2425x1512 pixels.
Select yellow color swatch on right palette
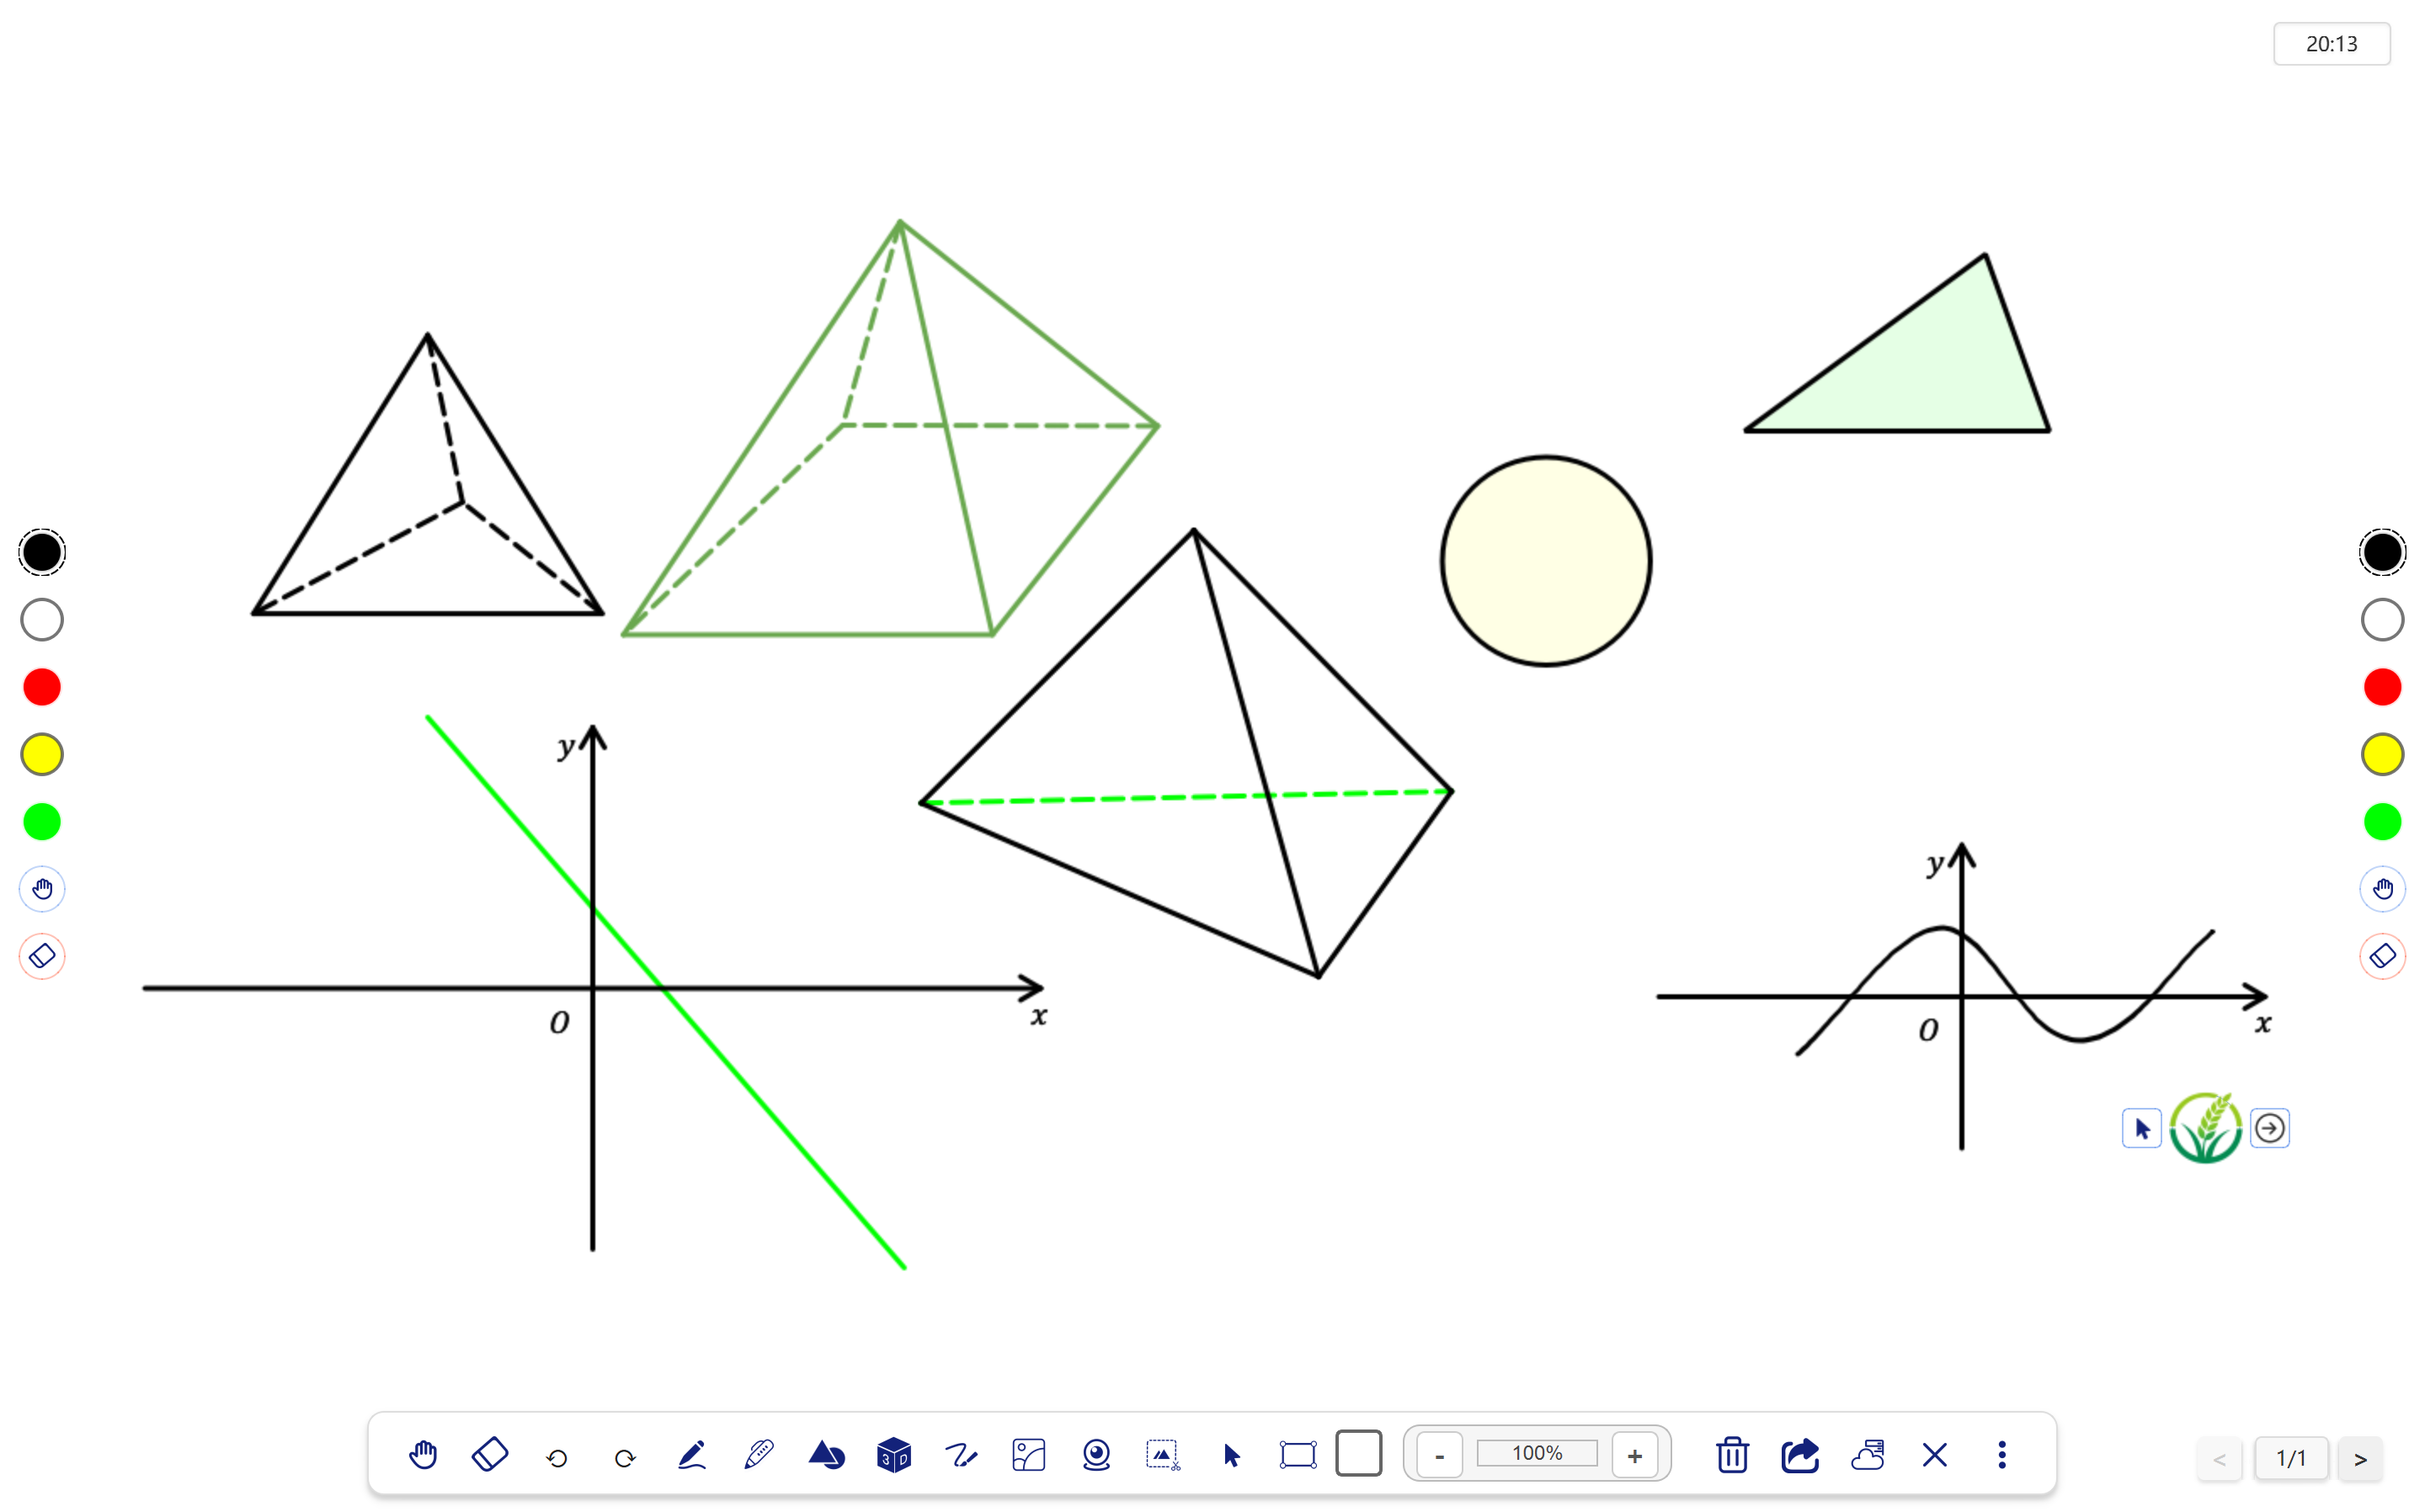point(2382,755)
